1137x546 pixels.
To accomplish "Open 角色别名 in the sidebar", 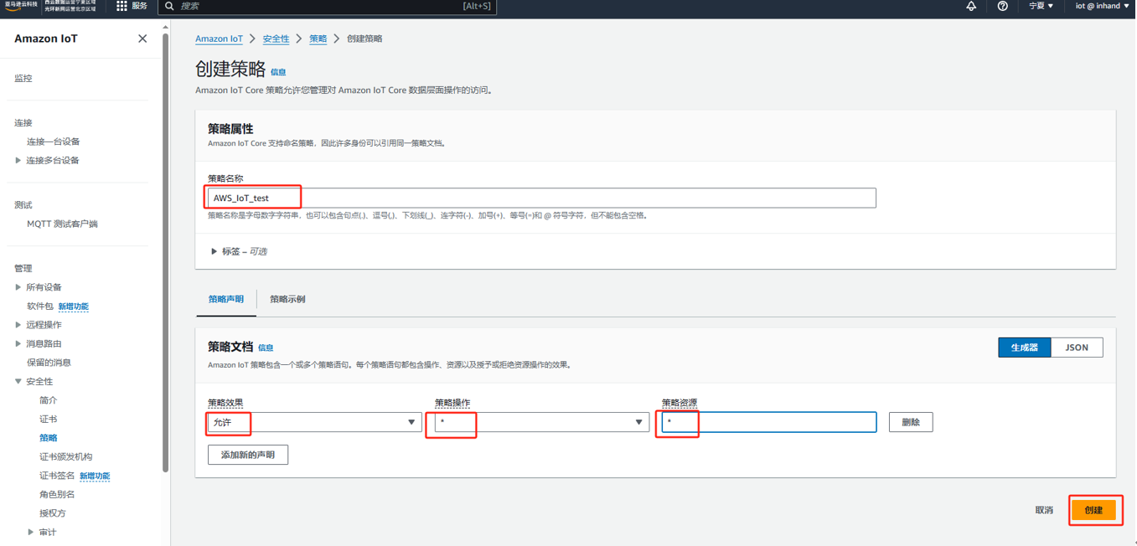I will [x=57, y=495].
